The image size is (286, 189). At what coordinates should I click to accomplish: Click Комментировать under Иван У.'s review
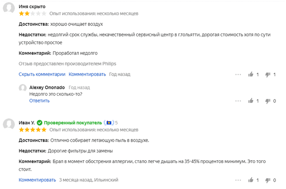[37, 180]
